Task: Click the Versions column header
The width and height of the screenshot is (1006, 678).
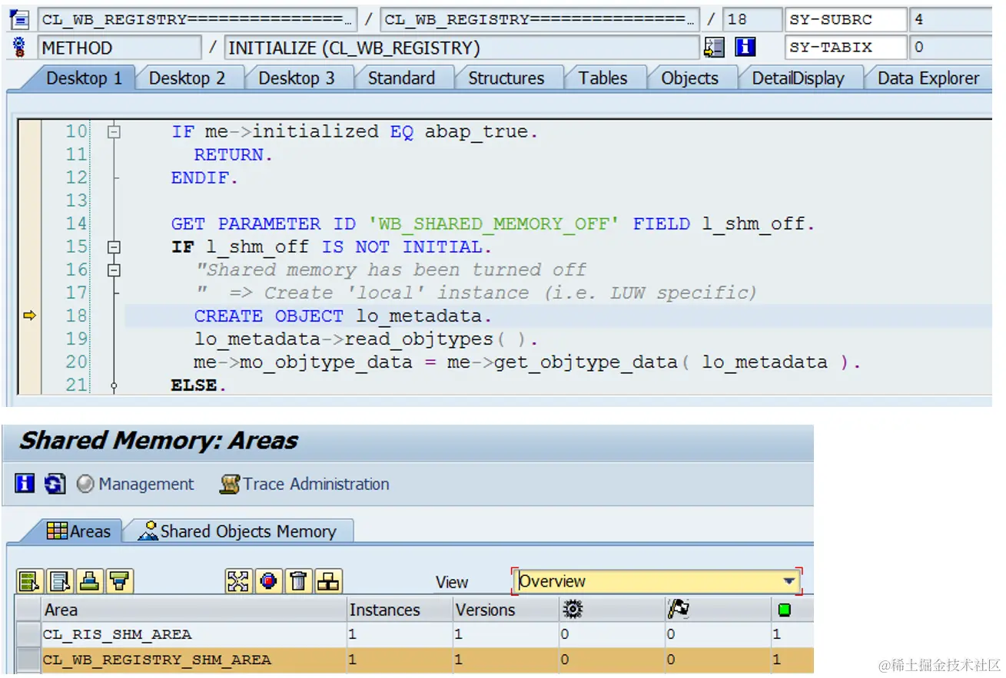Action: [x=506, y=610]
